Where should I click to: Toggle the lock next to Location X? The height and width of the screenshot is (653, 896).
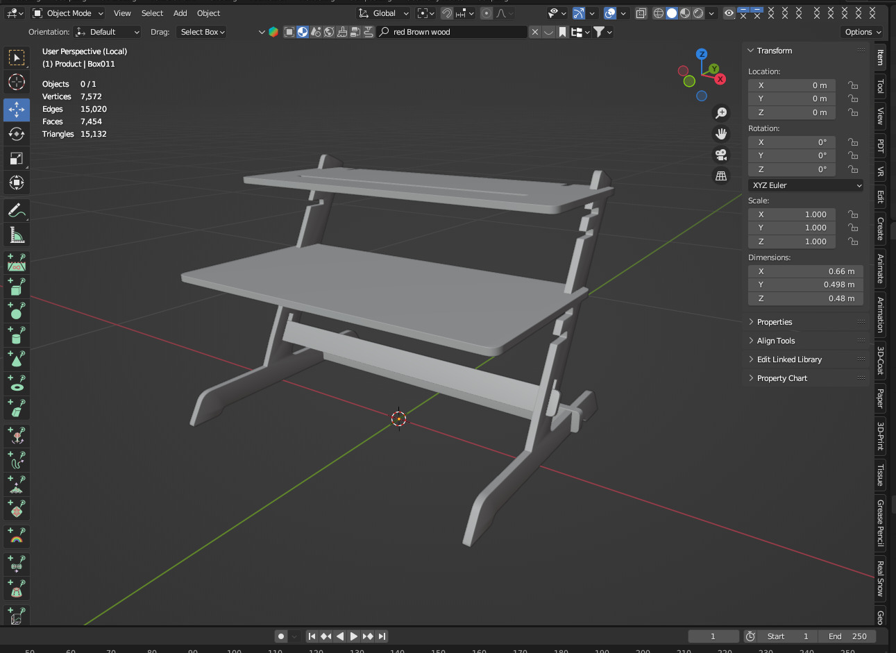click(853, 85)
